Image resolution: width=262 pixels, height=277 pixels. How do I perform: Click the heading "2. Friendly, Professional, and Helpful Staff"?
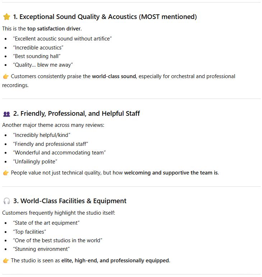(x=76, y=114)
